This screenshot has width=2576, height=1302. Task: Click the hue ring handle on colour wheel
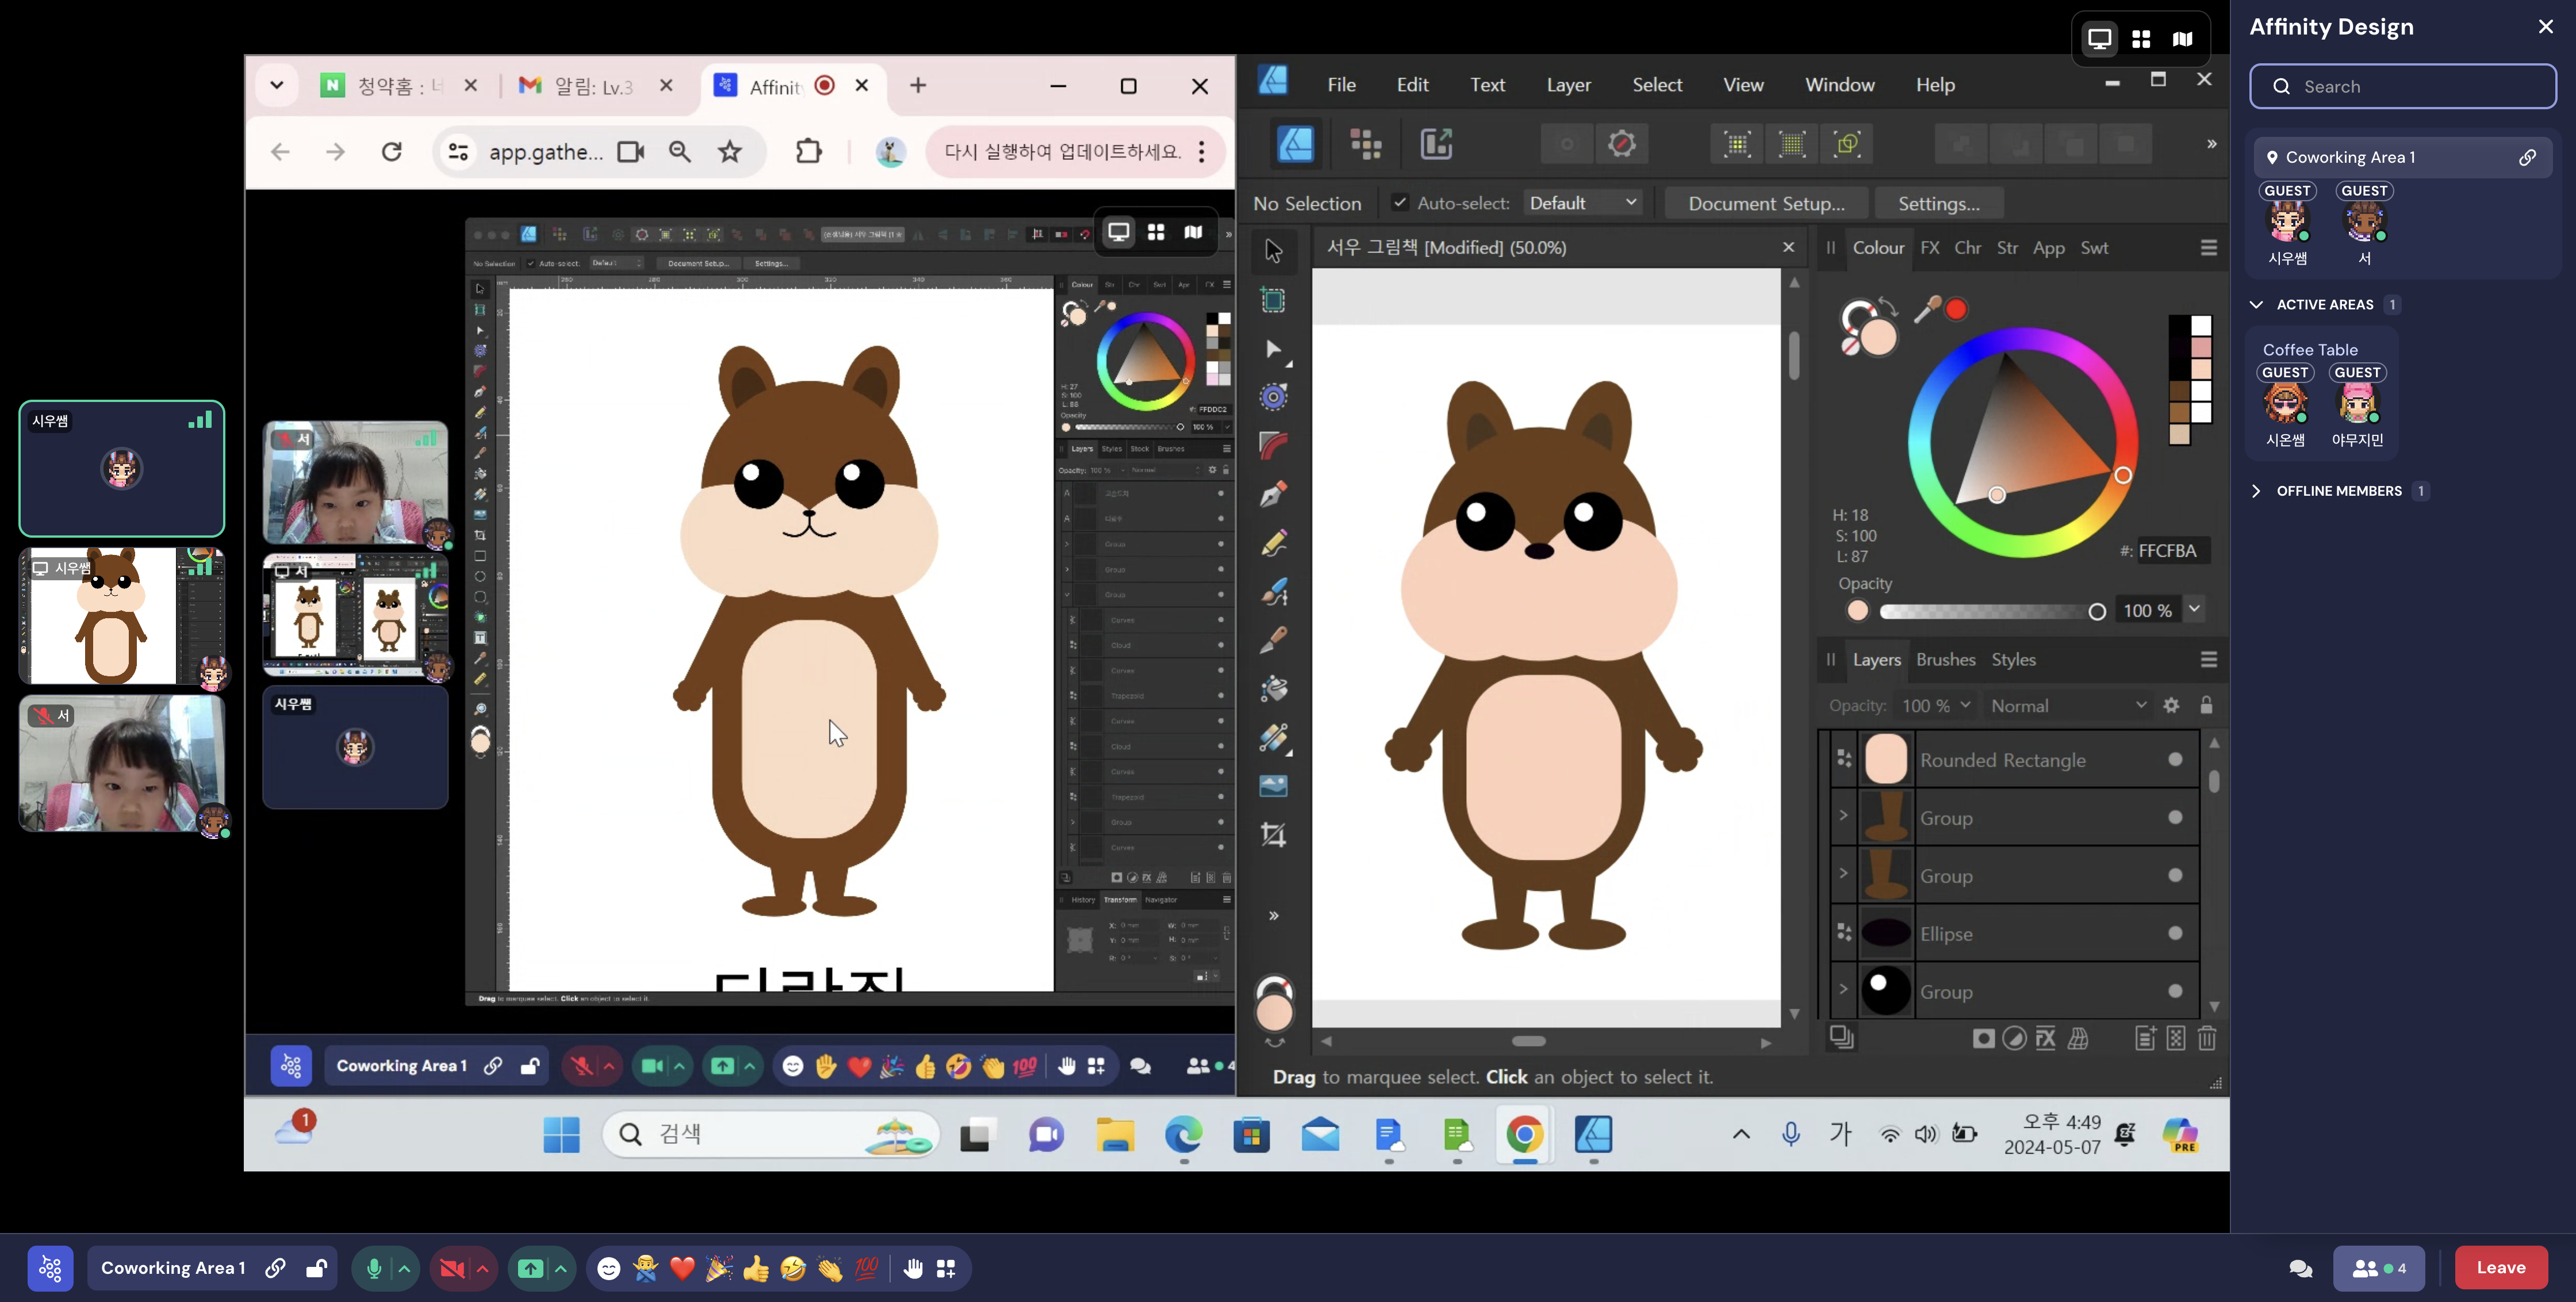(2122, 475)
